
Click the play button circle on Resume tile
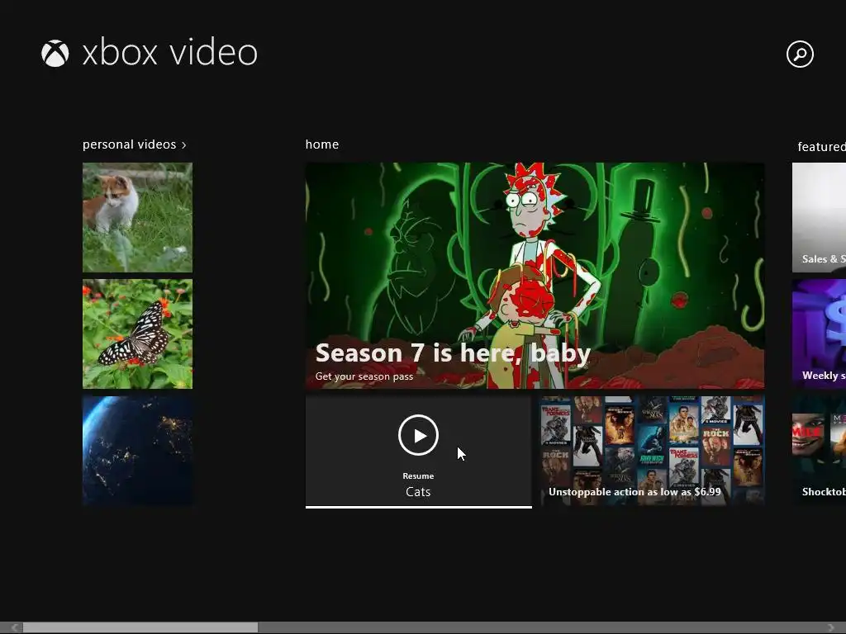pos(418,435)
